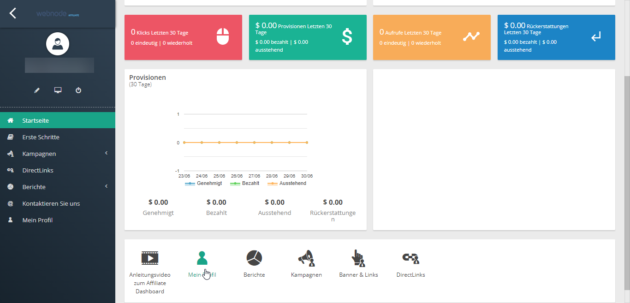
Task: Open Banner & Links pointer icon
Action: point(358,258)
